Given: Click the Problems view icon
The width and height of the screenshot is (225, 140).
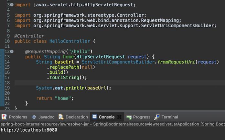Looking at the screenshot, I should point(4,117).
